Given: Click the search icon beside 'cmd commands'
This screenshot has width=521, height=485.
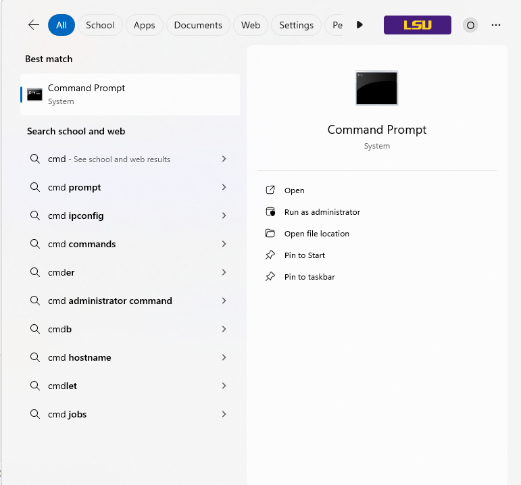Looking at the screenshot, I should [x=35, y=244].
